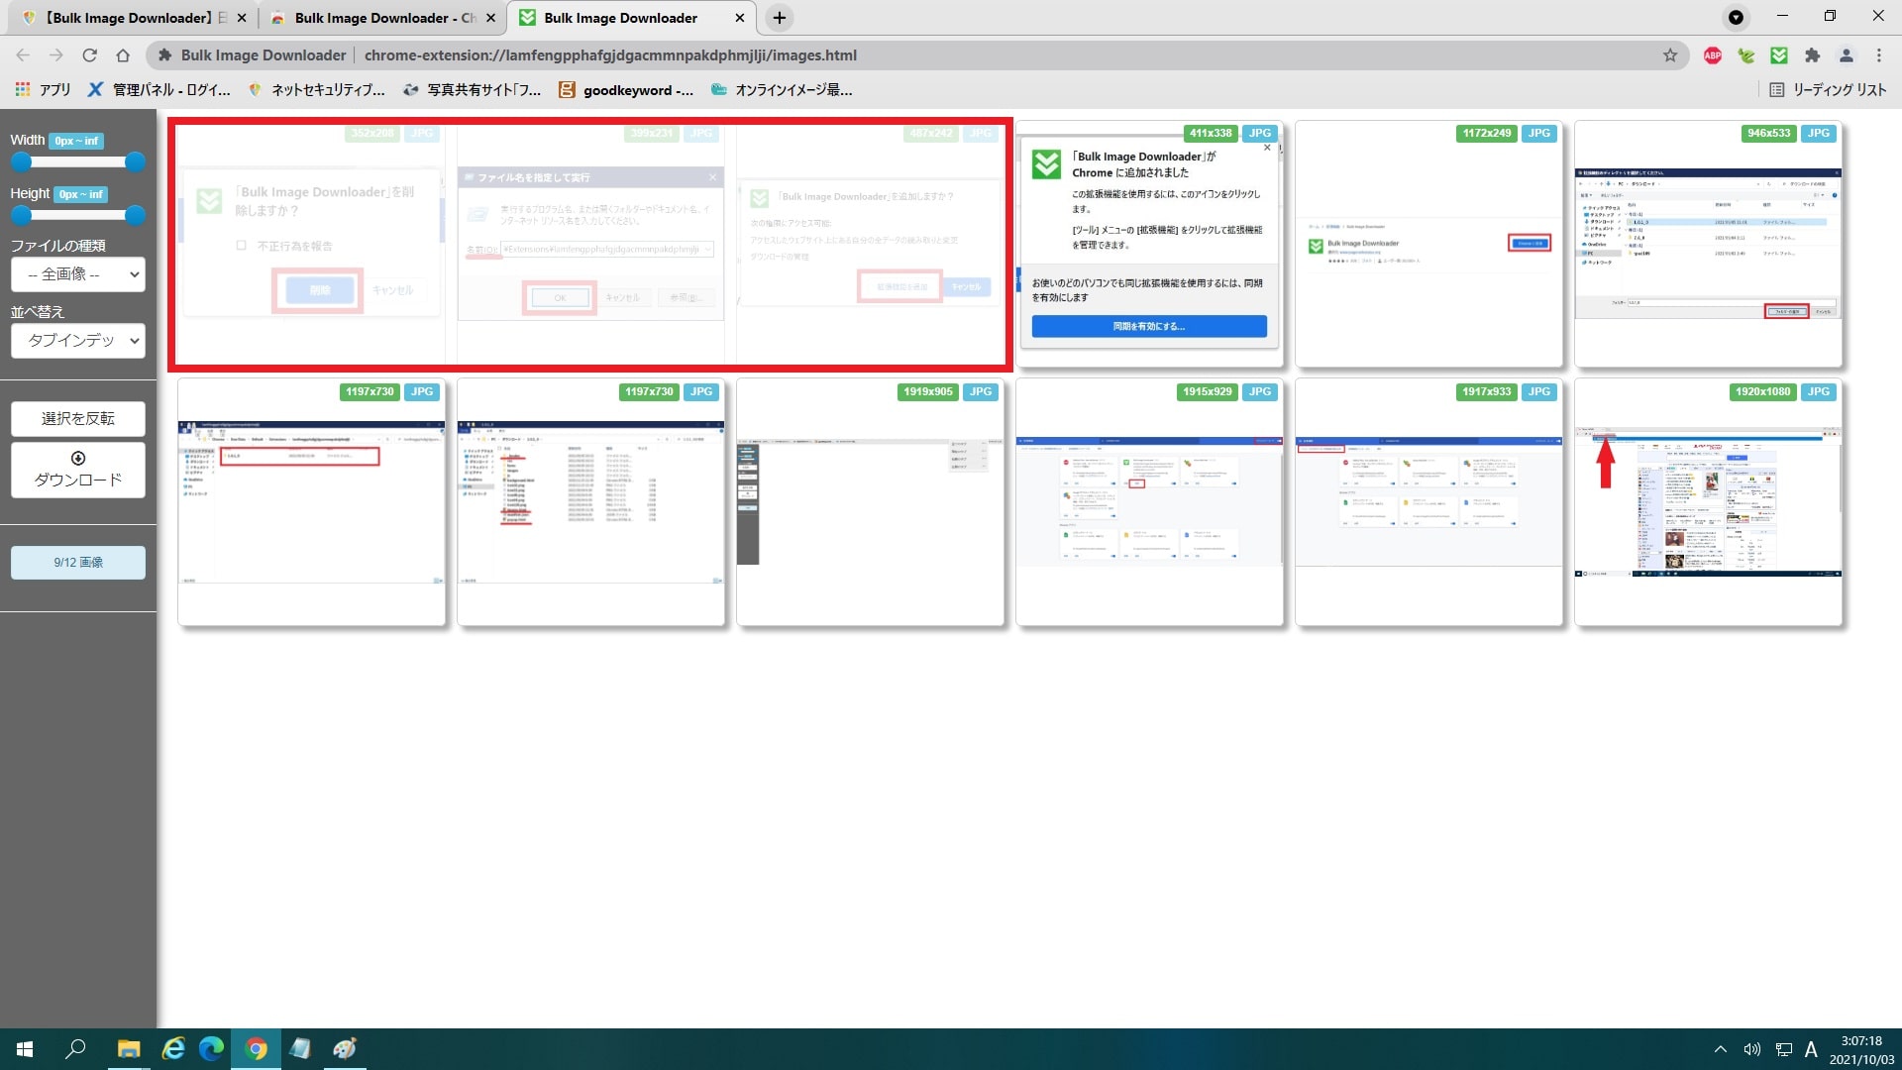Click the browser back arrow
Screen dimensions: 1902x1070
click(23, 55)
